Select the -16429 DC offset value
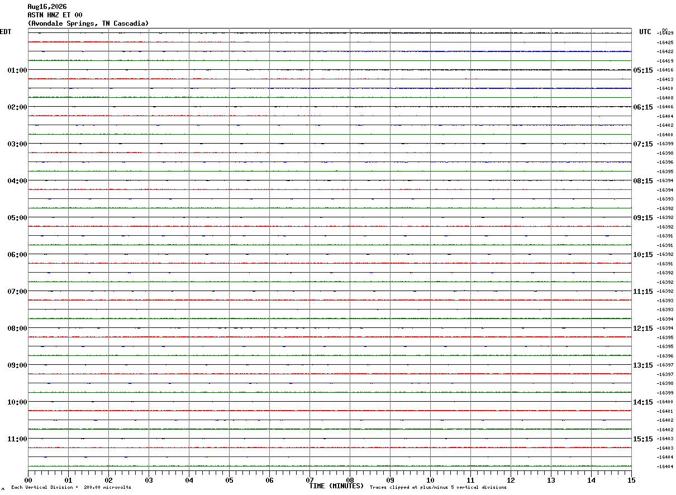Screen dimensions: 676x495 (665, 34)
